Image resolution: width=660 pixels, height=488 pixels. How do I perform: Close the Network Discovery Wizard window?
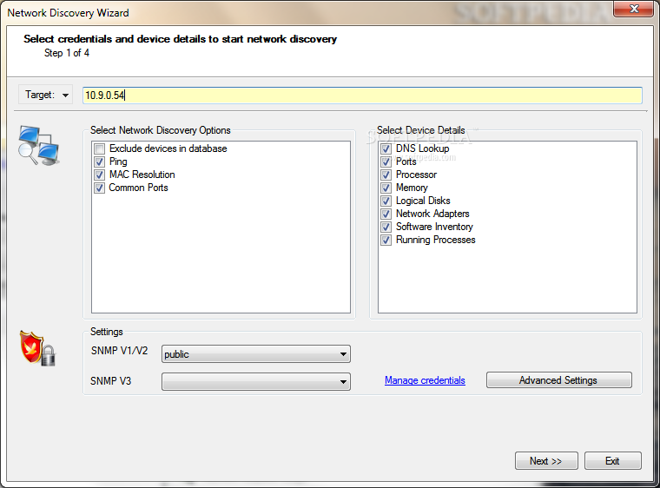[x=634, y=9]
